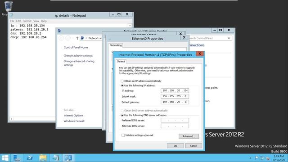Open the Edit menu in Notepad

point(18,21)
